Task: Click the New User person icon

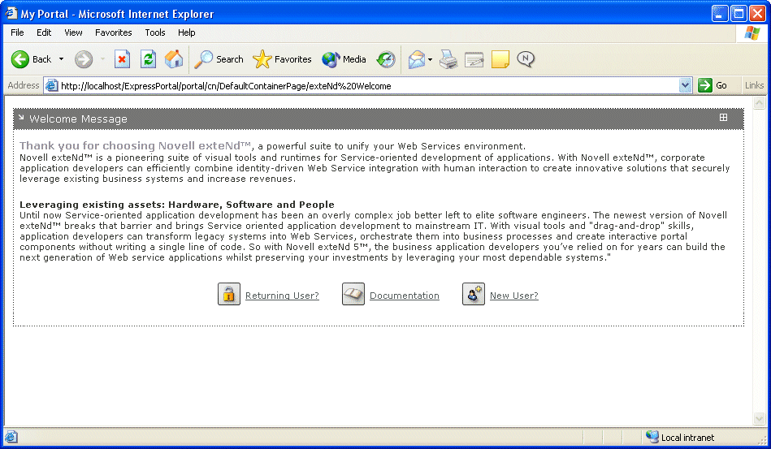Action: pos(474,294)
